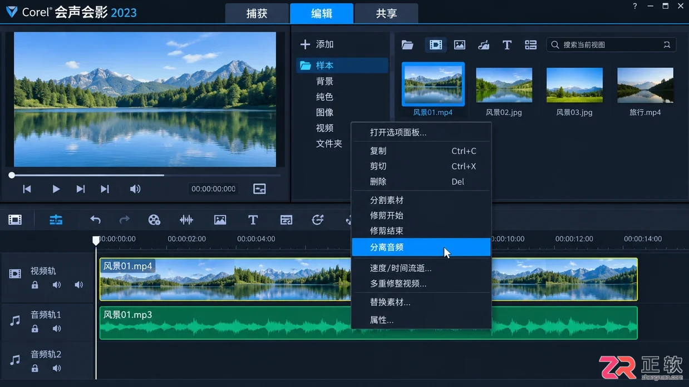This screenshot has width=689, height=387.
Task: Choose 修剪结束 from context menu
Action: [x=421, y=231]
